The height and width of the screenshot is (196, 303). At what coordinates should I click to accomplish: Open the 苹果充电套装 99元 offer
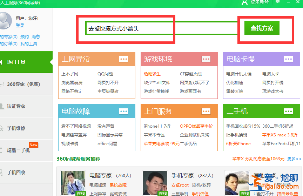(162, 143)
